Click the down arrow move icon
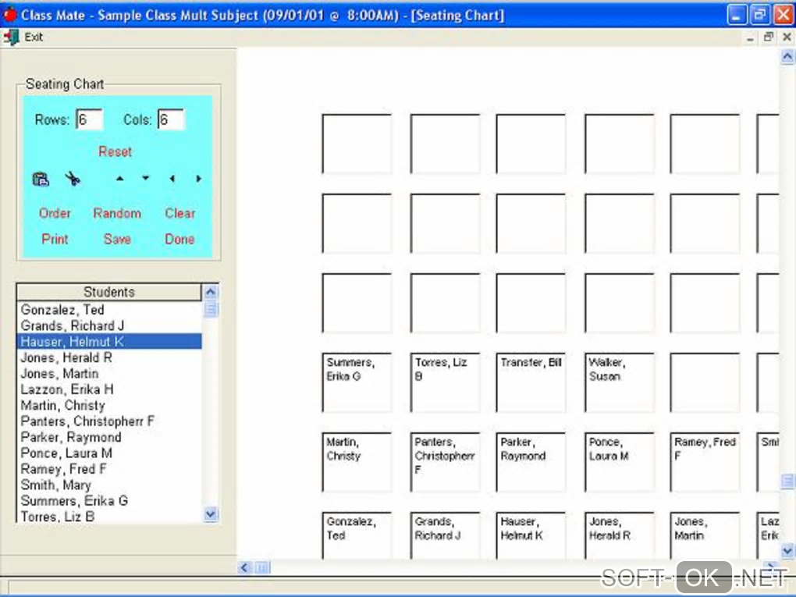Image resolution: width=796 pixels, height=597 pixels. (146, 178)
